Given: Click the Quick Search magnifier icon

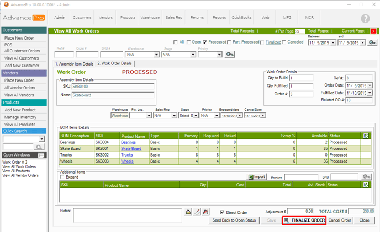Looking at the screenshot, I should [39, 147].
